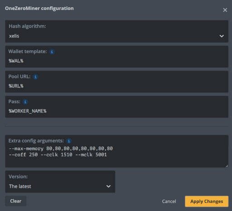Close the OneZeroMiner configuration dialog
The width and height of the screenshot is (232, 211).
[x=225, y=10]
